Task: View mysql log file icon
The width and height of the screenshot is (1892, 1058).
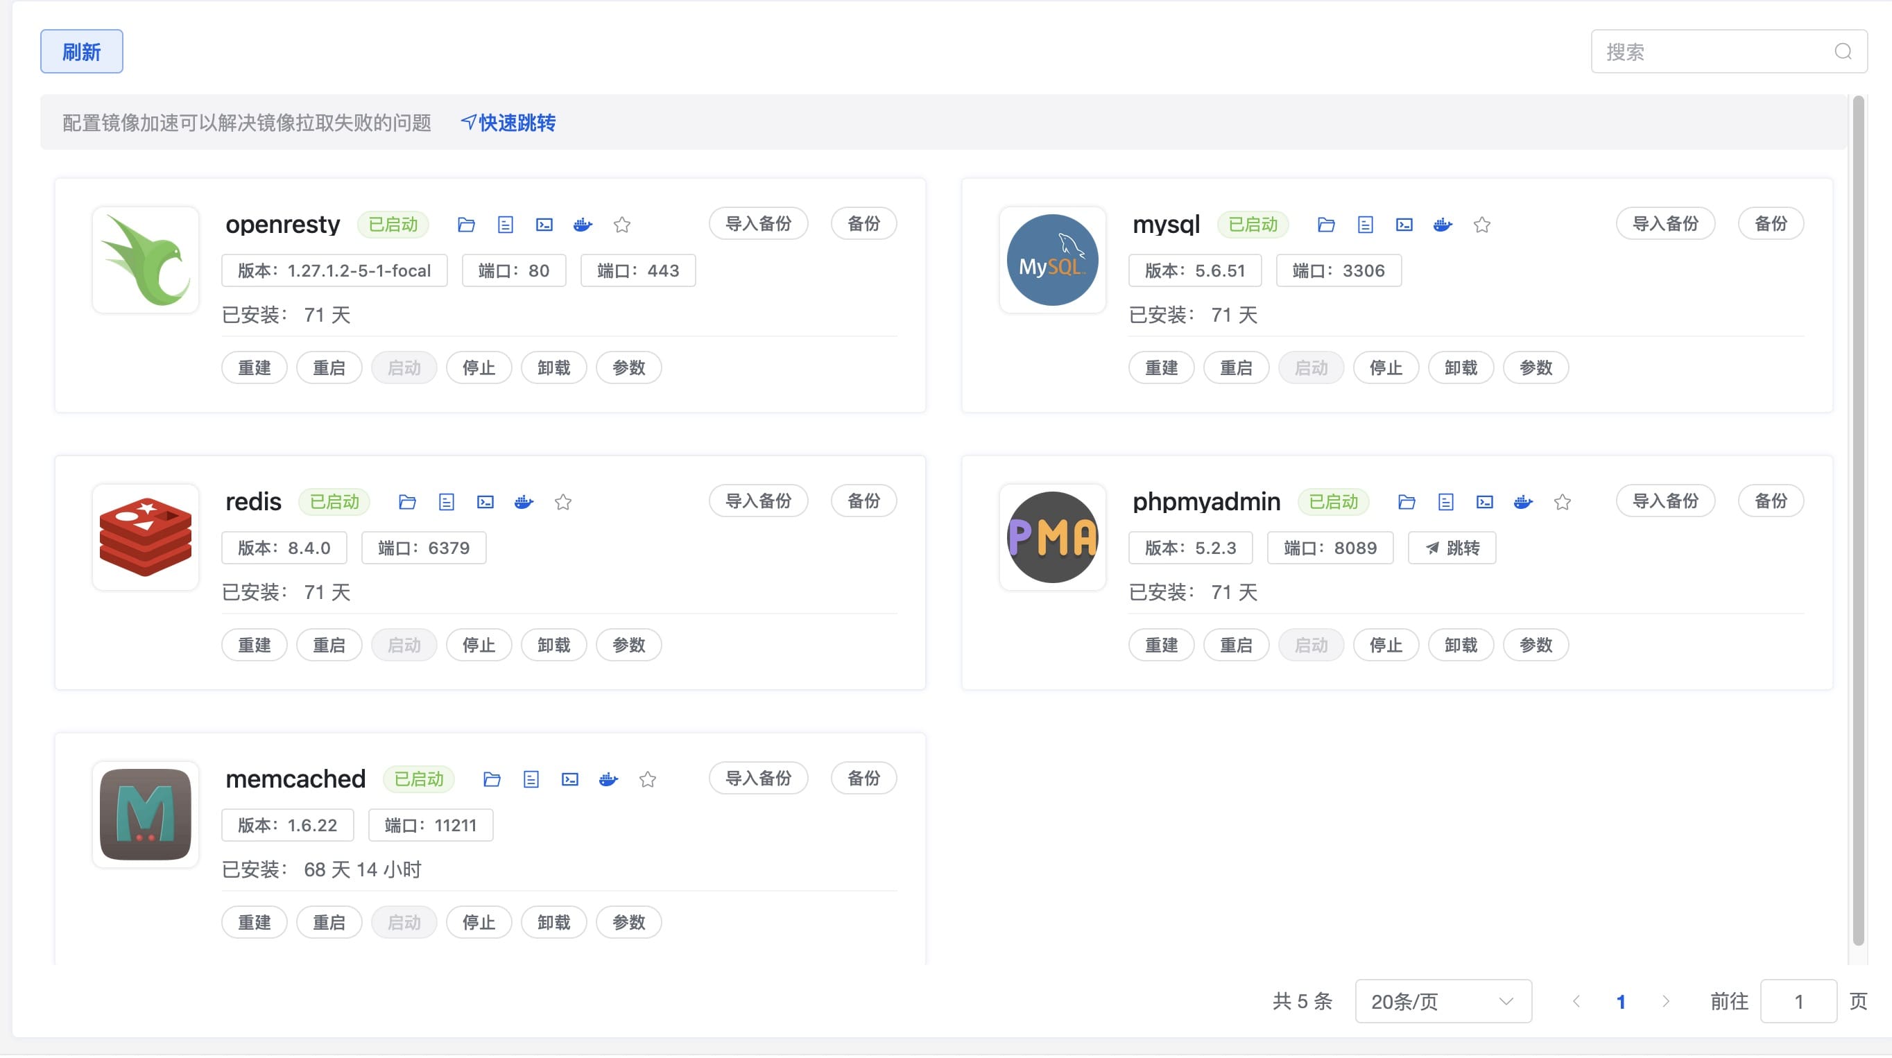Action: point(1365,225)
